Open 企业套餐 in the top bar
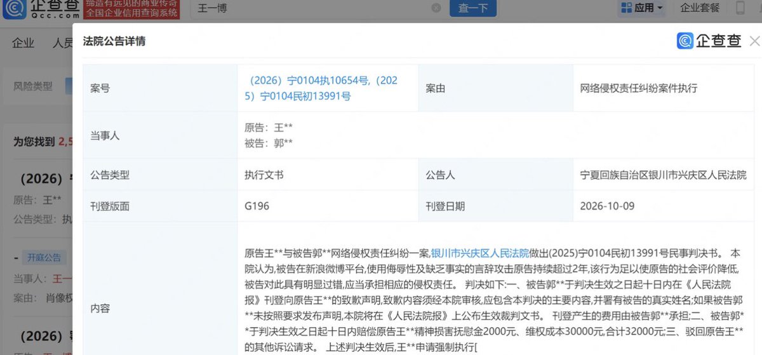The image size is (762, 355). 700,8
